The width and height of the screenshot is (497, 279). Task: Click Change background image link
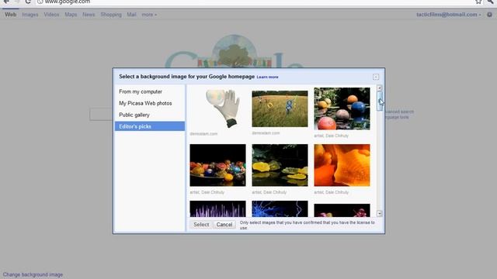tap(33, 274)
